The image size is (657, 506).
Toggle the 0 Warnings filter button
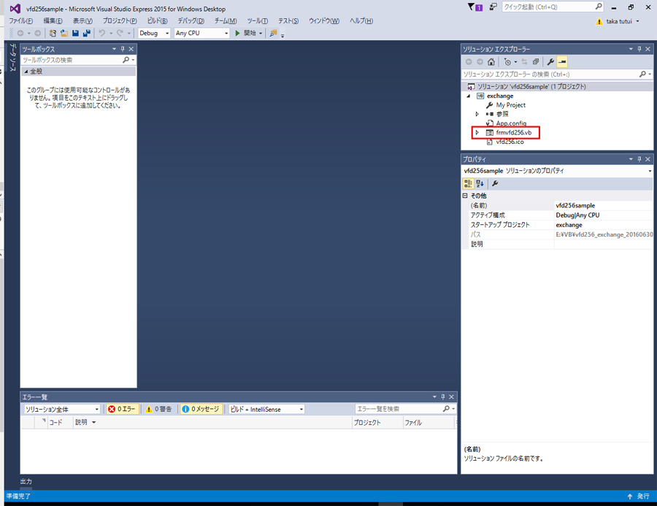click(x=158, y=409)
